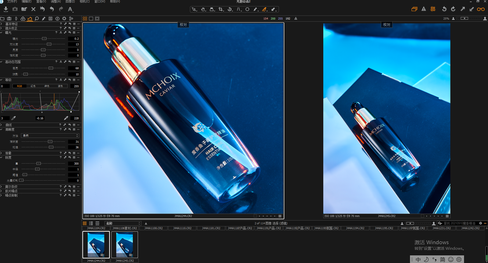Open the 方法 dropdown showing 自然
The height and width of the screenshot is (263, 488).
pyautogui.click(x=50, y=136)
